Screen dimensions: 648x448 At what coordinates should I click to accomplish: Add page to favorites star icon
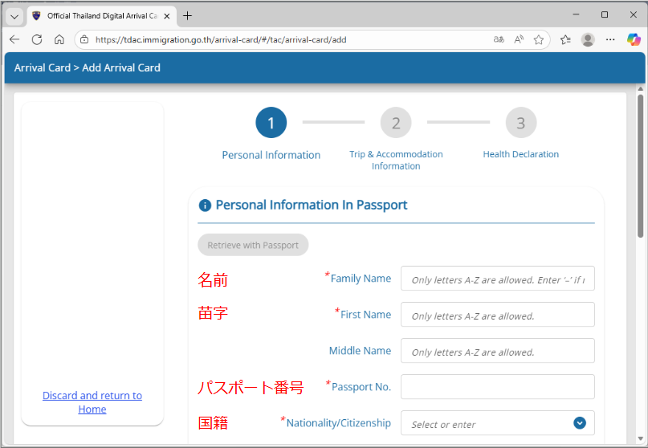point(539,39)
